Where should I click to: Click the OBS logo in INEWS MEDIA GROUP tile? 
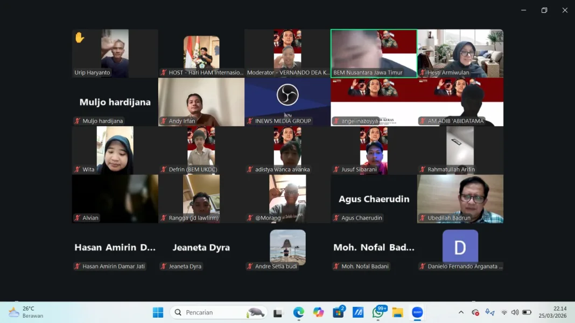tap(287, 95)
